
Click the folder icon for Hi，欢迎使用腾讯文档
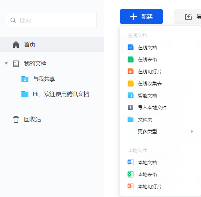tap(25, 94)
